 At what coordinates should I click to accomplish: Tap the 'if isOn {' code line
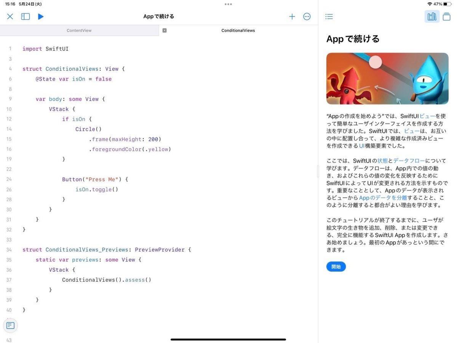[x=77, y=119]
